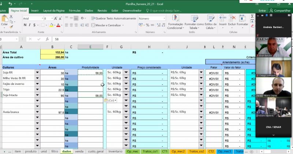Expand video panel with down chevron
Image resolution: width=293 pixels, height=154 pixels.
[273, 135]
